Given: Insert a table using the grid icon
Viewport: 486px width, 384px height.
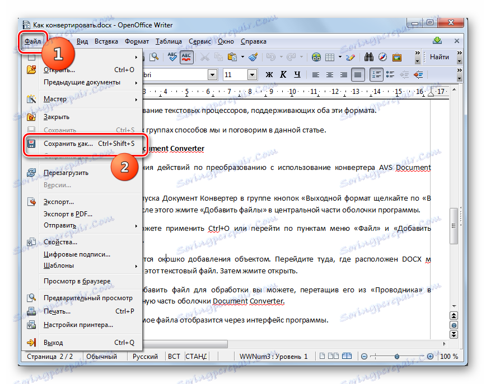Looking at the screenshot, I should point(329,57).
